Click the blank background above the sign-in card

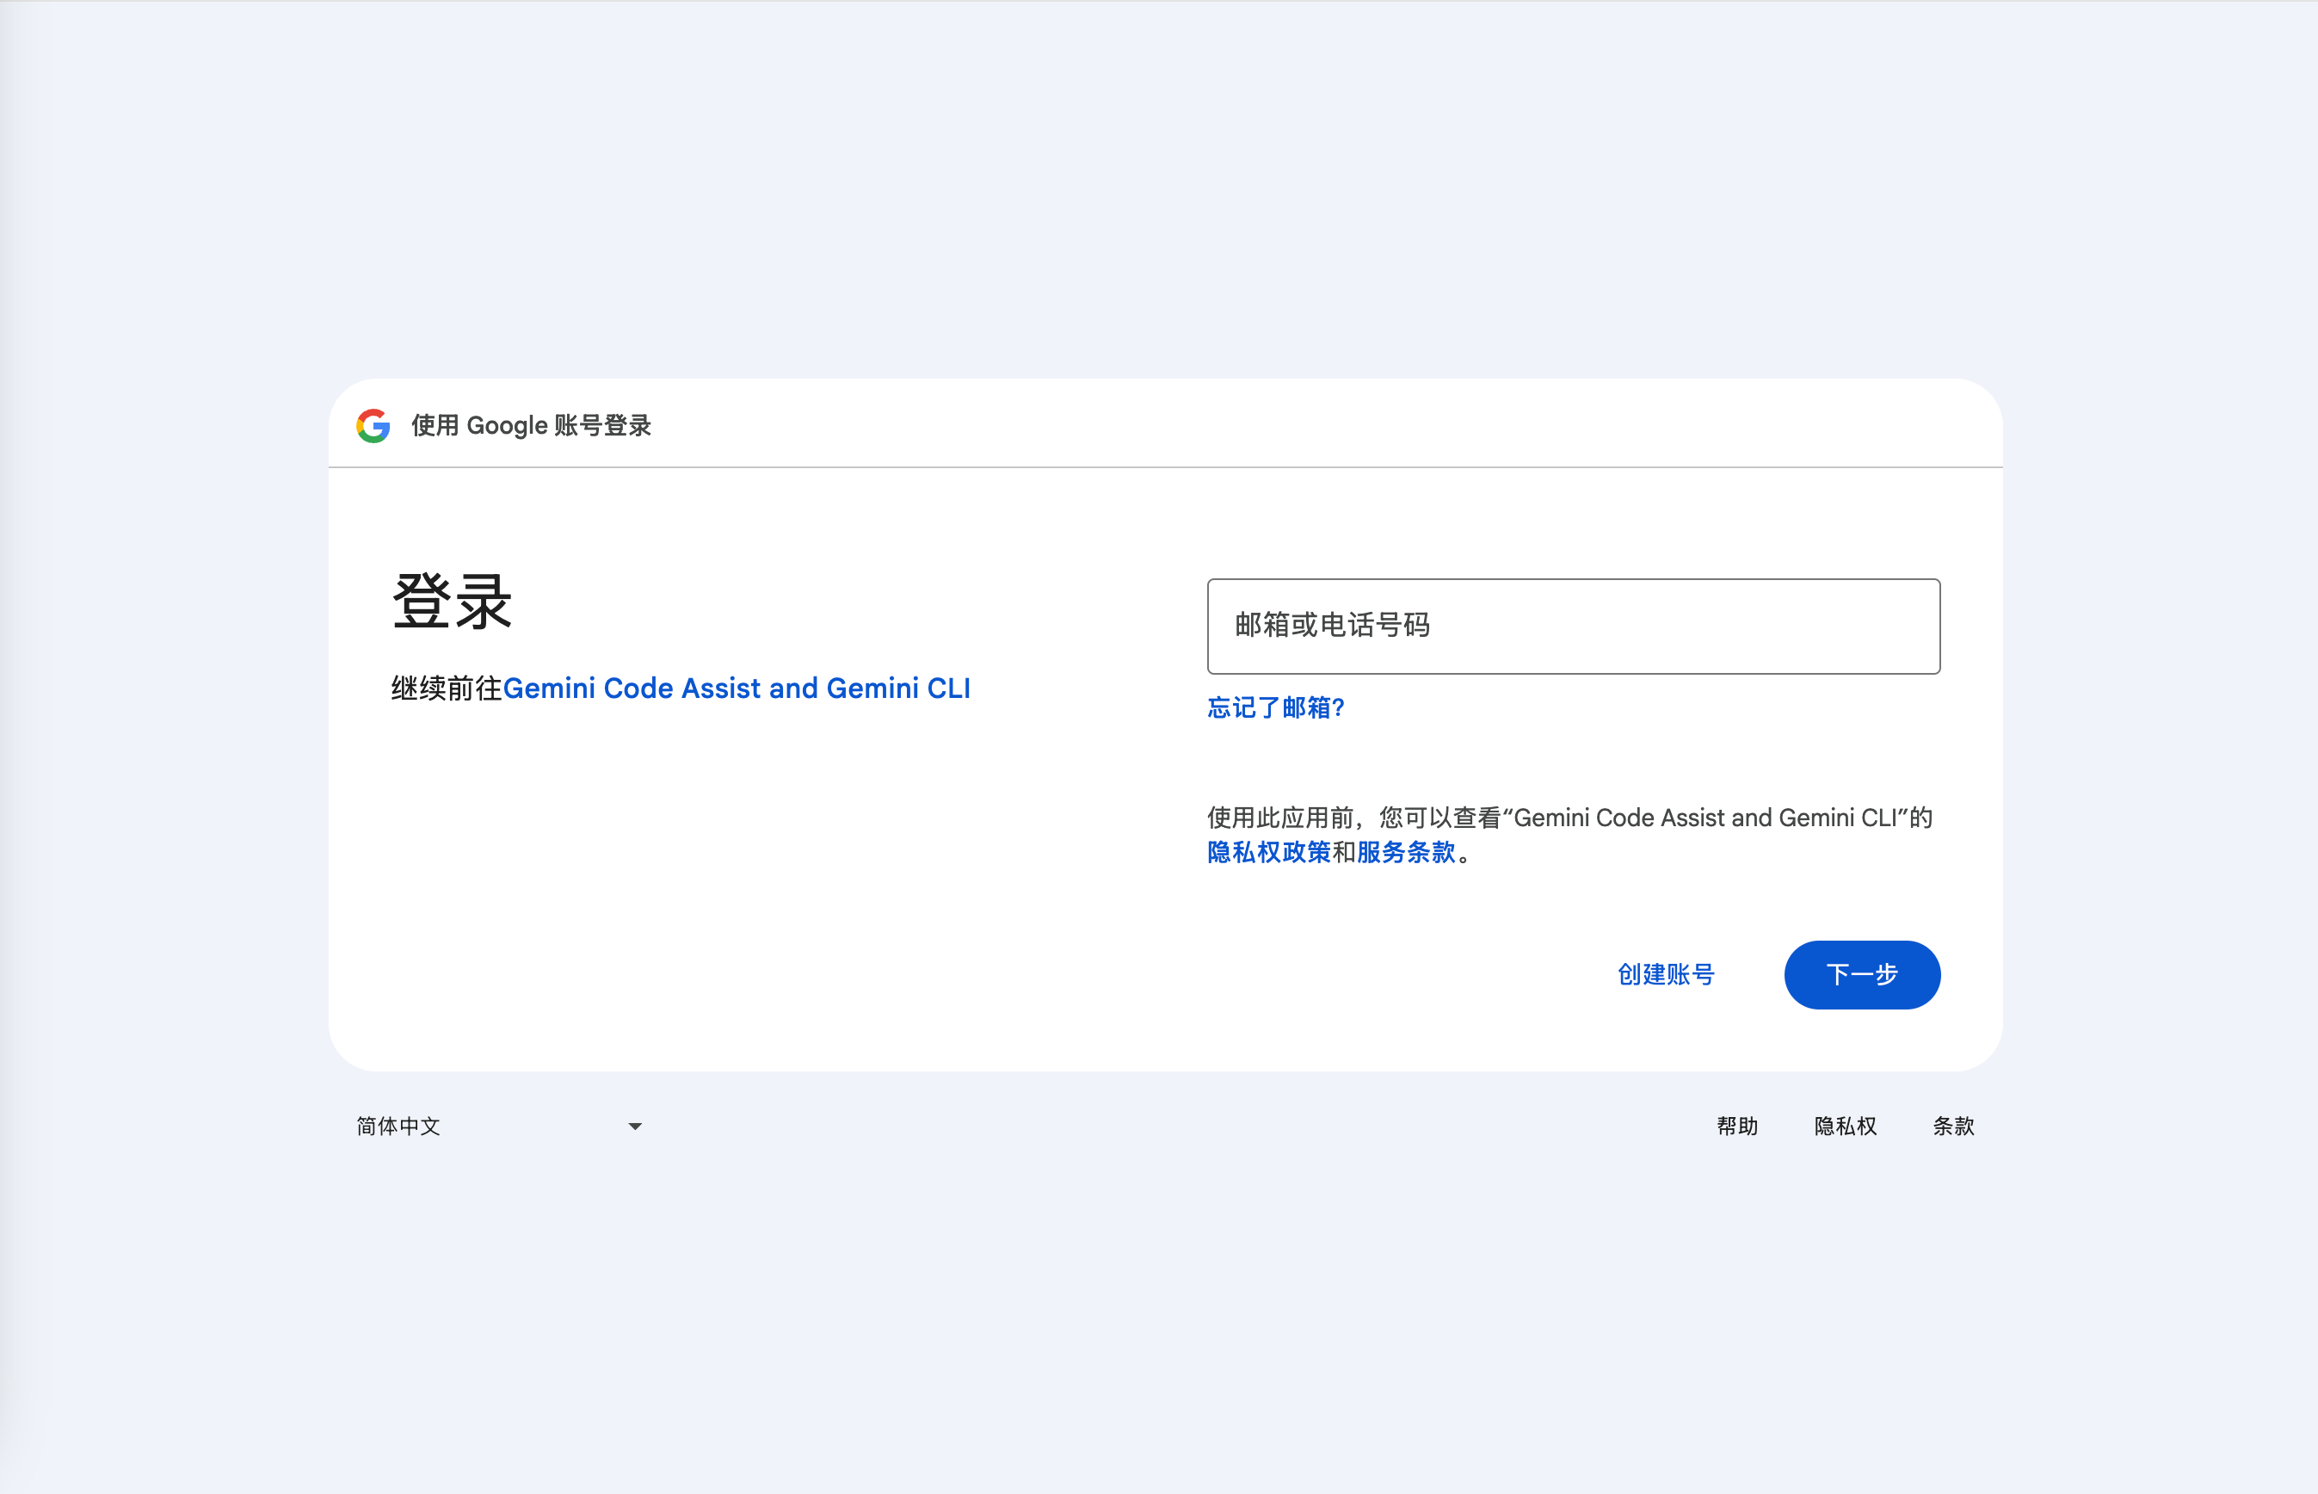click(1164, 194)
